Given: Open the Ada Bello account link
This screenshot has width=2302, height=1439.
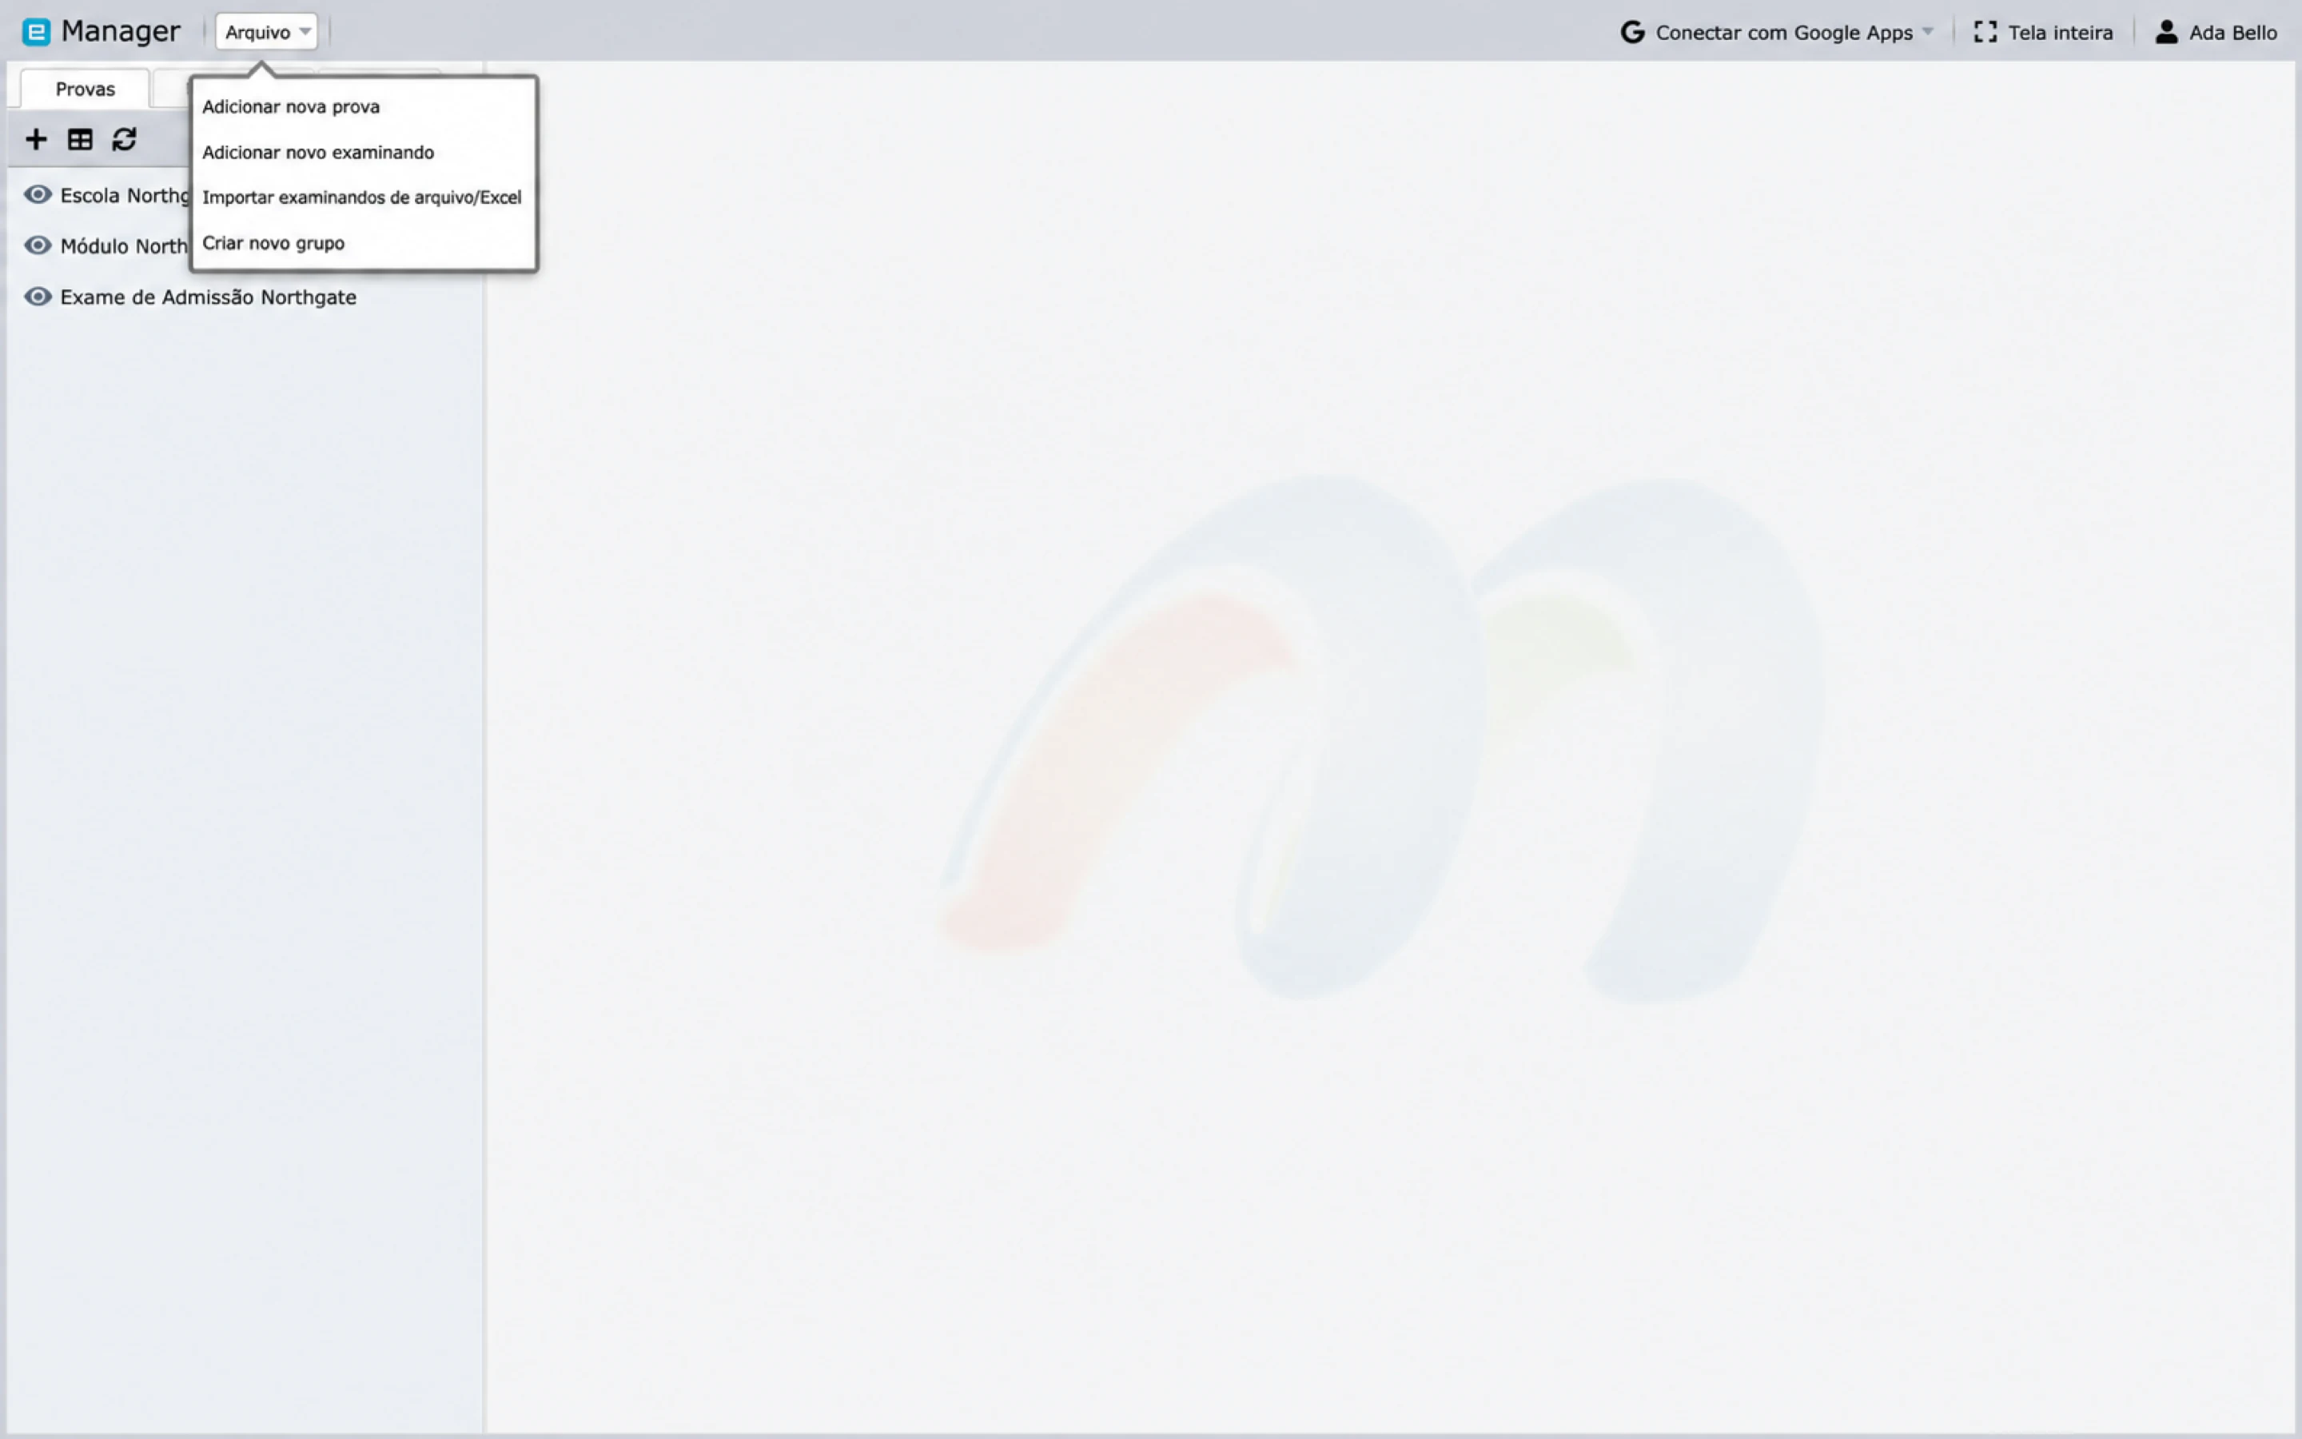Looking at the screenshot, I should click(x=2216, y=32).
